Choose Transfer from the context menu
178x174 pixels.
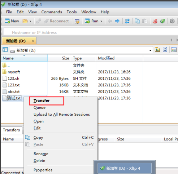click(x=42, y=101)
